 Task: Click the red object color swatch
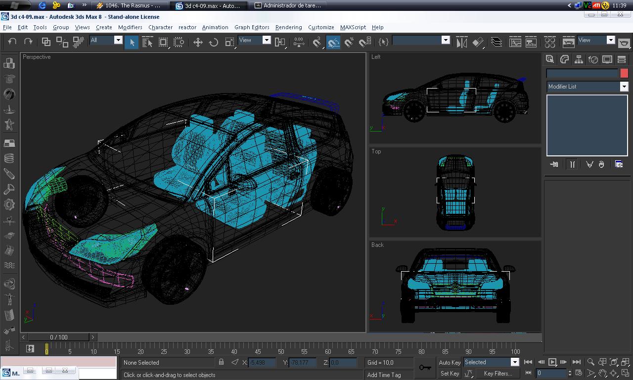(x=624, y=73)
